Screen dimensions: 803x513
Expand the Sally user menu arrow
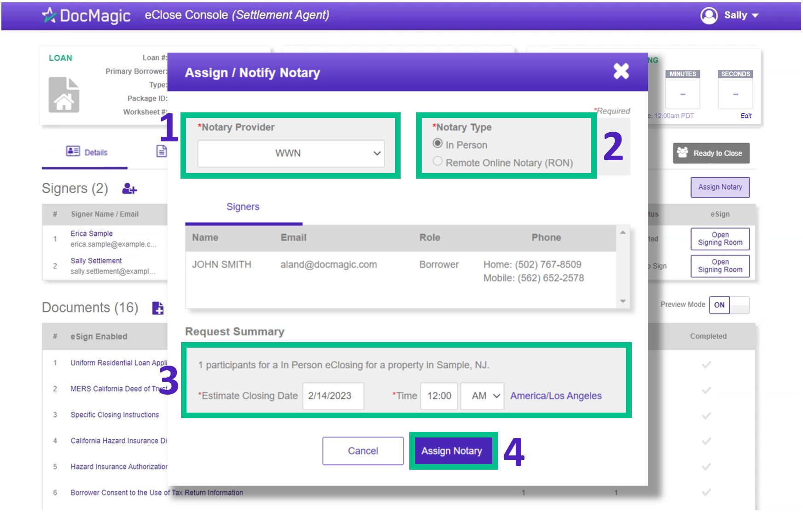[755, 16]
